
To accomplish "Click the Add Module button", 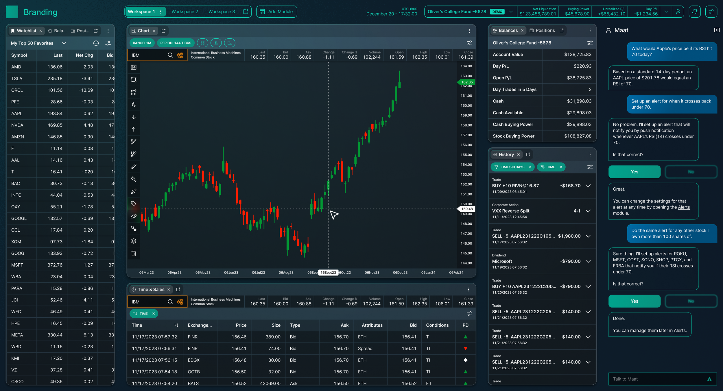I will (x=276, y=12).
